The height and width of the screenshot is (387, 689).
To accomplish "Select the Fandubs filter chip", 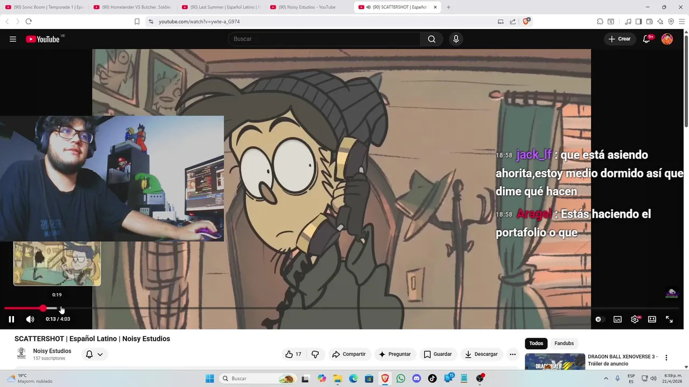I will tap(564, 343).
